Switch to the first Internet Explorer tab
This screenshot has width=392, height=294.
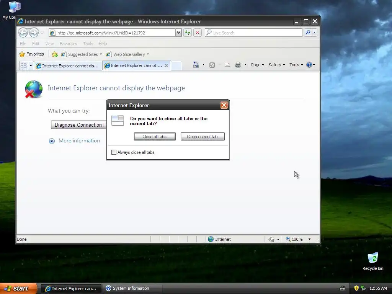pos(68,66)
